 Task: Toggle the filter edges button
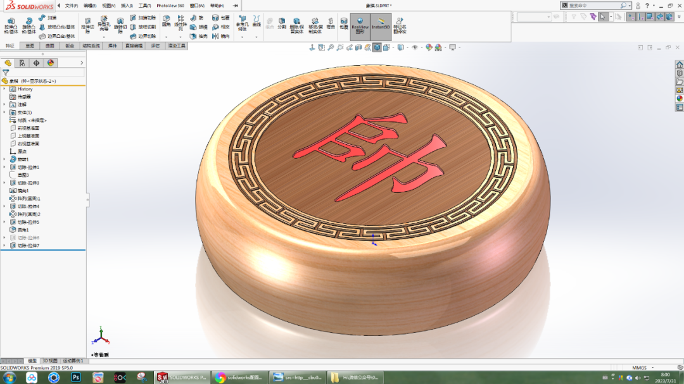pos(640,17)
